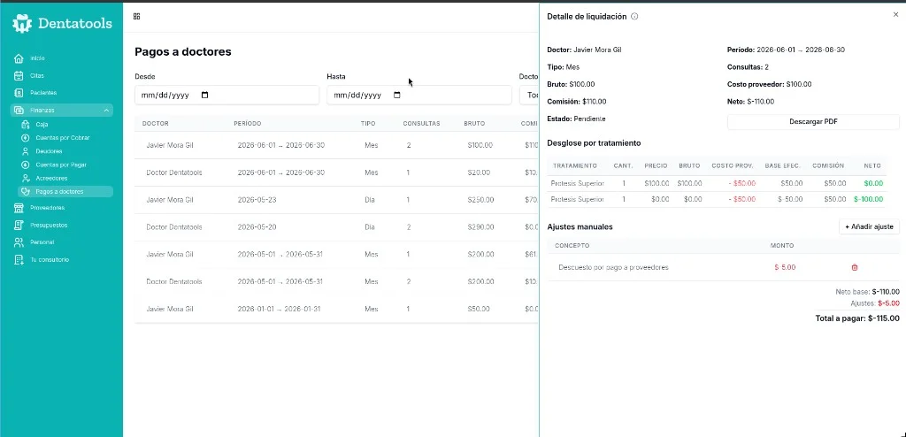Click the Dentatools tooth logo icon
This screenshot has width=906, height=437.
click(x=22, y=23)
